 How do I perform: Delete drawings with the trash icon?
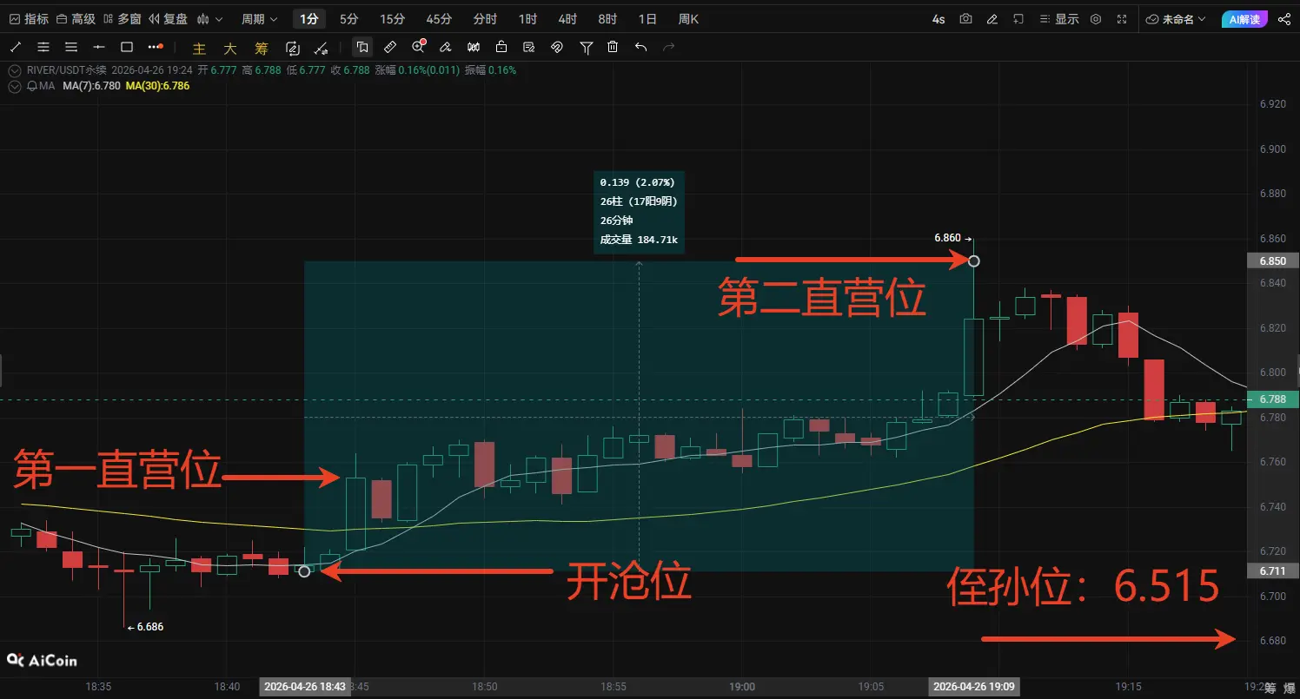pos(613,47)
